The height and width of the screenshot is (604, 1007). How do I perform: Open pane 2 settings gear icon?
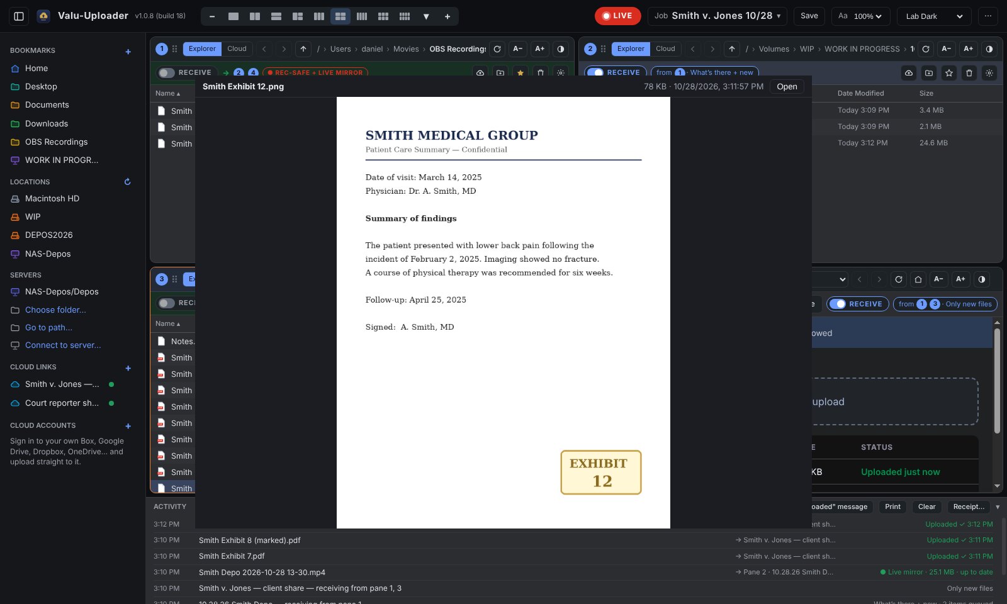coord(989,73)
